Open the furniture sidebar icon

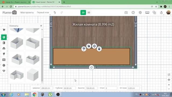pos(4,48)
